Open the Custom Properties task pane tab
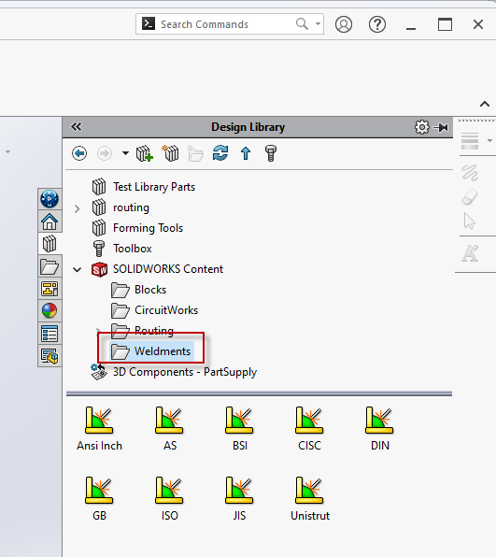This screenshot has width=496, height=557. 50,334
